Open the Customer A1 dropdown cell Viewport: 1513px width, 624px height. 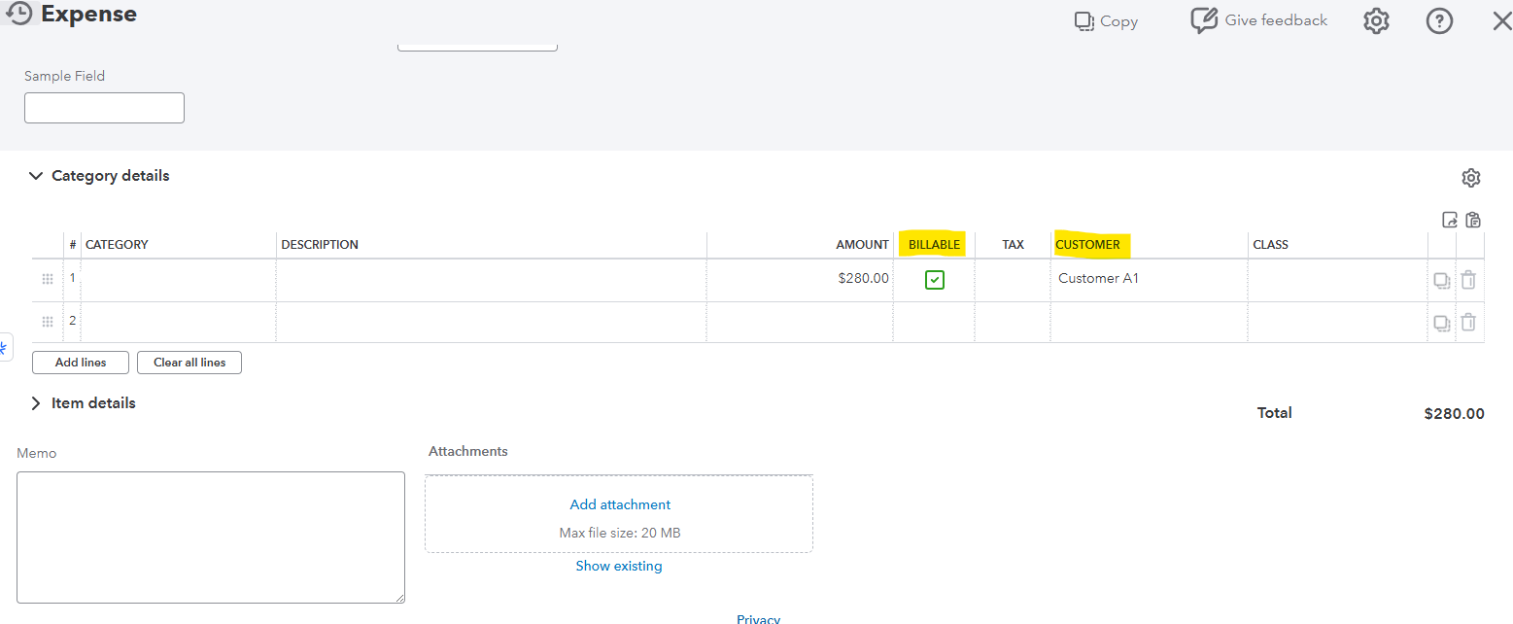1148,279
